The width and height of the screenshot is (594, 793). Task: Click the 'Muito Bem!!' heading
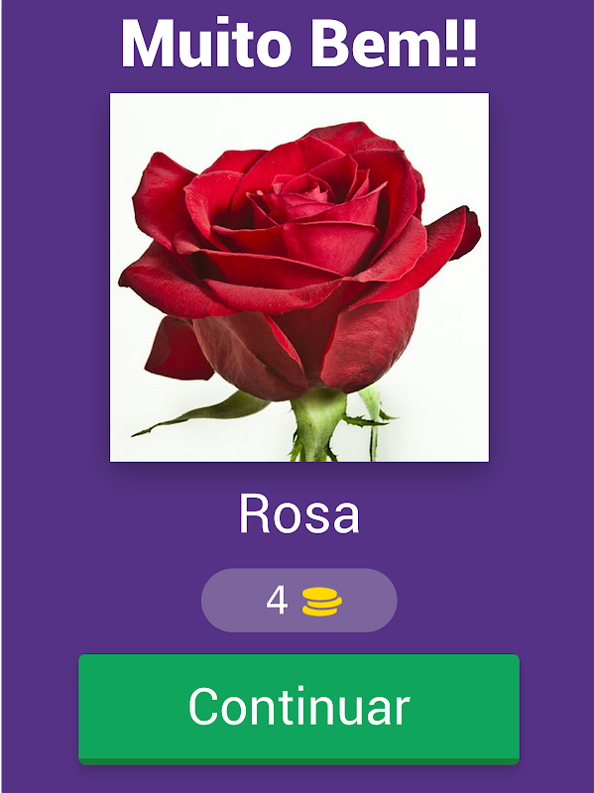pos(299,44)
